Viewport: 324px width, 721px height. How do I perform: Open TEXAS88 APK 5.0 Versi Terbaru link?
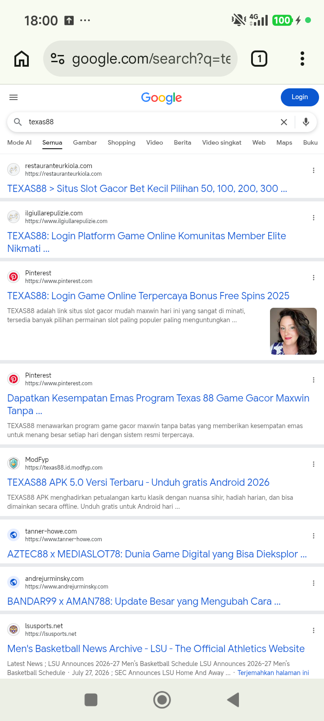click(x=138, y=483)
